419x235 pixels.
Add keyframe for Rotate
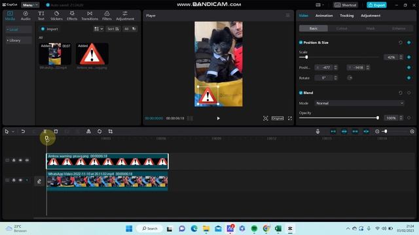click(x=409, y=78)
